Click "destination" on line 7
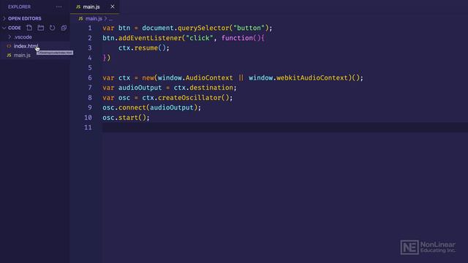The height and width of the screenshot is (263, 468). click(x=211, y=88)
